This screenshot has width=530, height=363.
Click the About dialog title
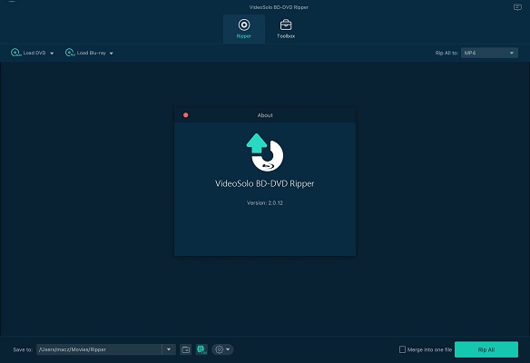click(265, 115)
